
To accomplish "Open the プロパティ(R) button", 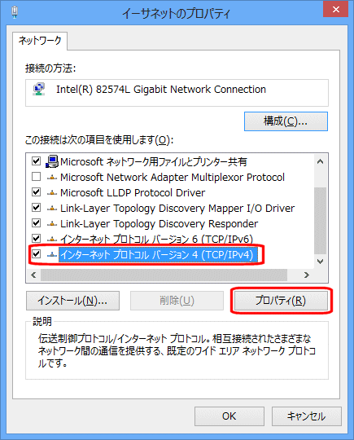I will pyautogui.click(x=281, y=301).
